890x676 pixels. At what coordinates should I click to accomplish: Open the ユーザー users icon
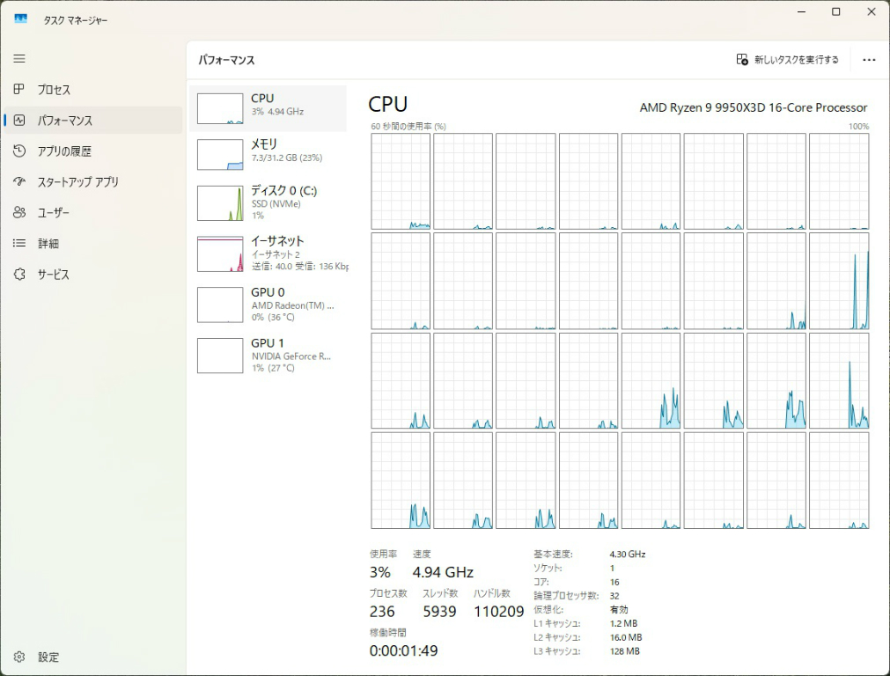tap(19, 213)
